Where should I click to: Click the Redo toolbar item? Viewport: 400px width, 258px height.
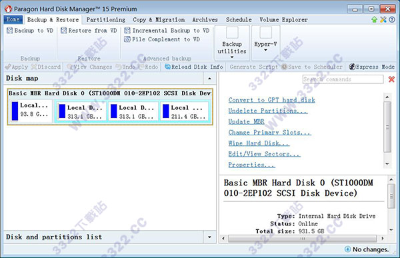pyautogui.click(x=149, y=67)
